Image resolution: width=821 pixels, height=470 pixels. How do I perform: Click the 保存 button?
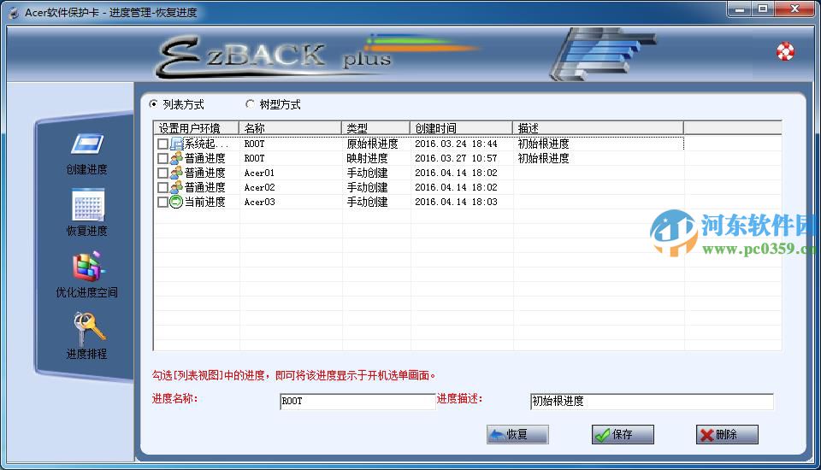pyautogui.click(x=623, y=434)
